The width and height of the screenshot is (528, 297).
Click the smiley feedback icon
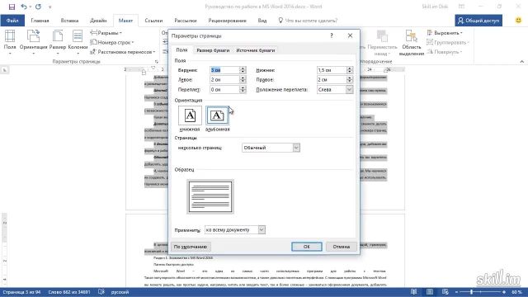tap(519, 20)
